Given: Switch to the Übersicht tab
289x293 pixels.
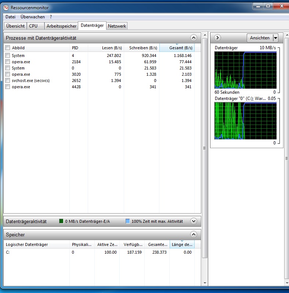Looking at the screenshot, I should tap(15, 26).
